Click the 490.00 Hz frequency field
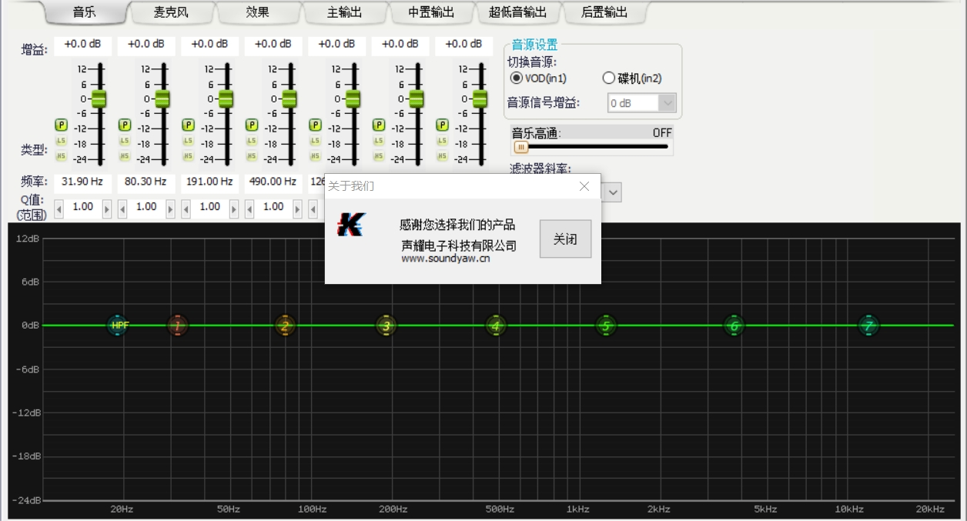This screenshot has height=521, width=967. click(273, 182)
